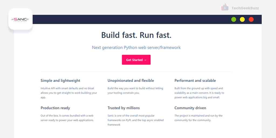Click the project maintained by community paragraph
This screenshot has height=138, width=276.
pyautogui.click(x=198, y=118)
